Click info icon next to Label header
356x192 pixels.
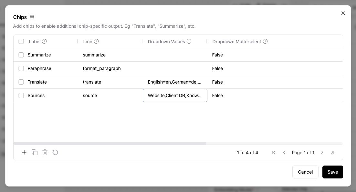click(44, 41)
